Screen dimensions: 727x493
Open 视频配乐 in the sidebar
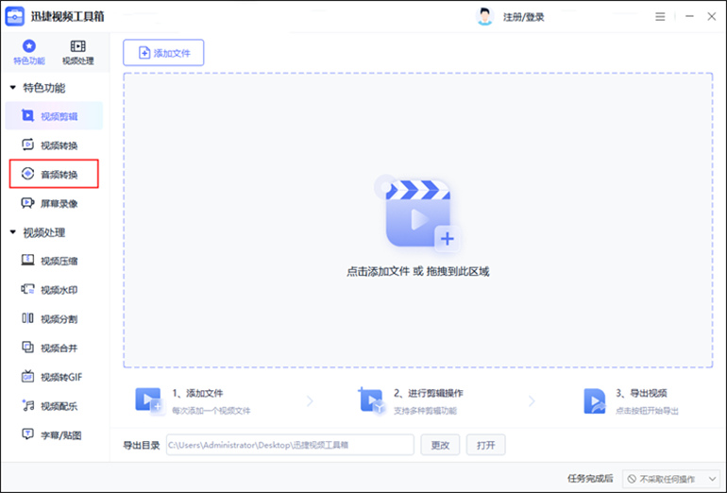click(x=54, y=406)
